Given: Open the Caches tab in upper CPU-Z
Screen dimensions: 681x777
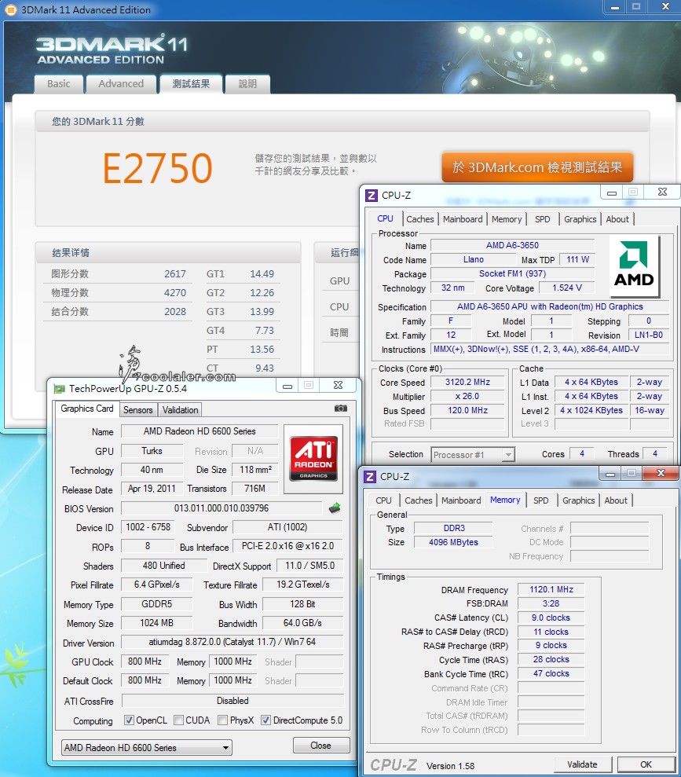Looking at the screenshot, I should click(420, 219).
